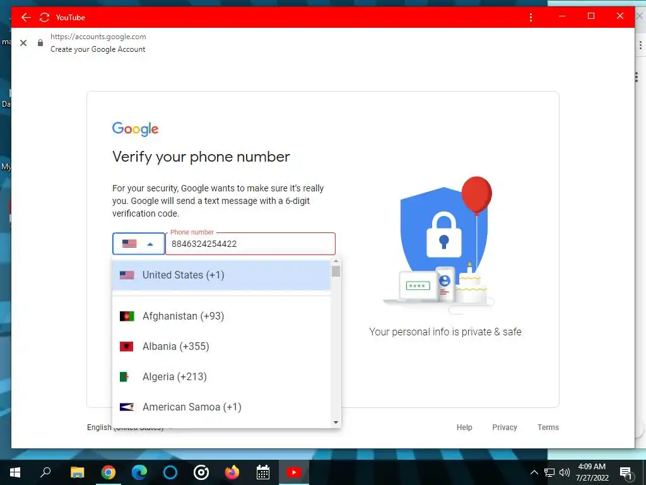Open network status in the system tray
This screenshot has height=485, width=646.
tap(549, 472)
